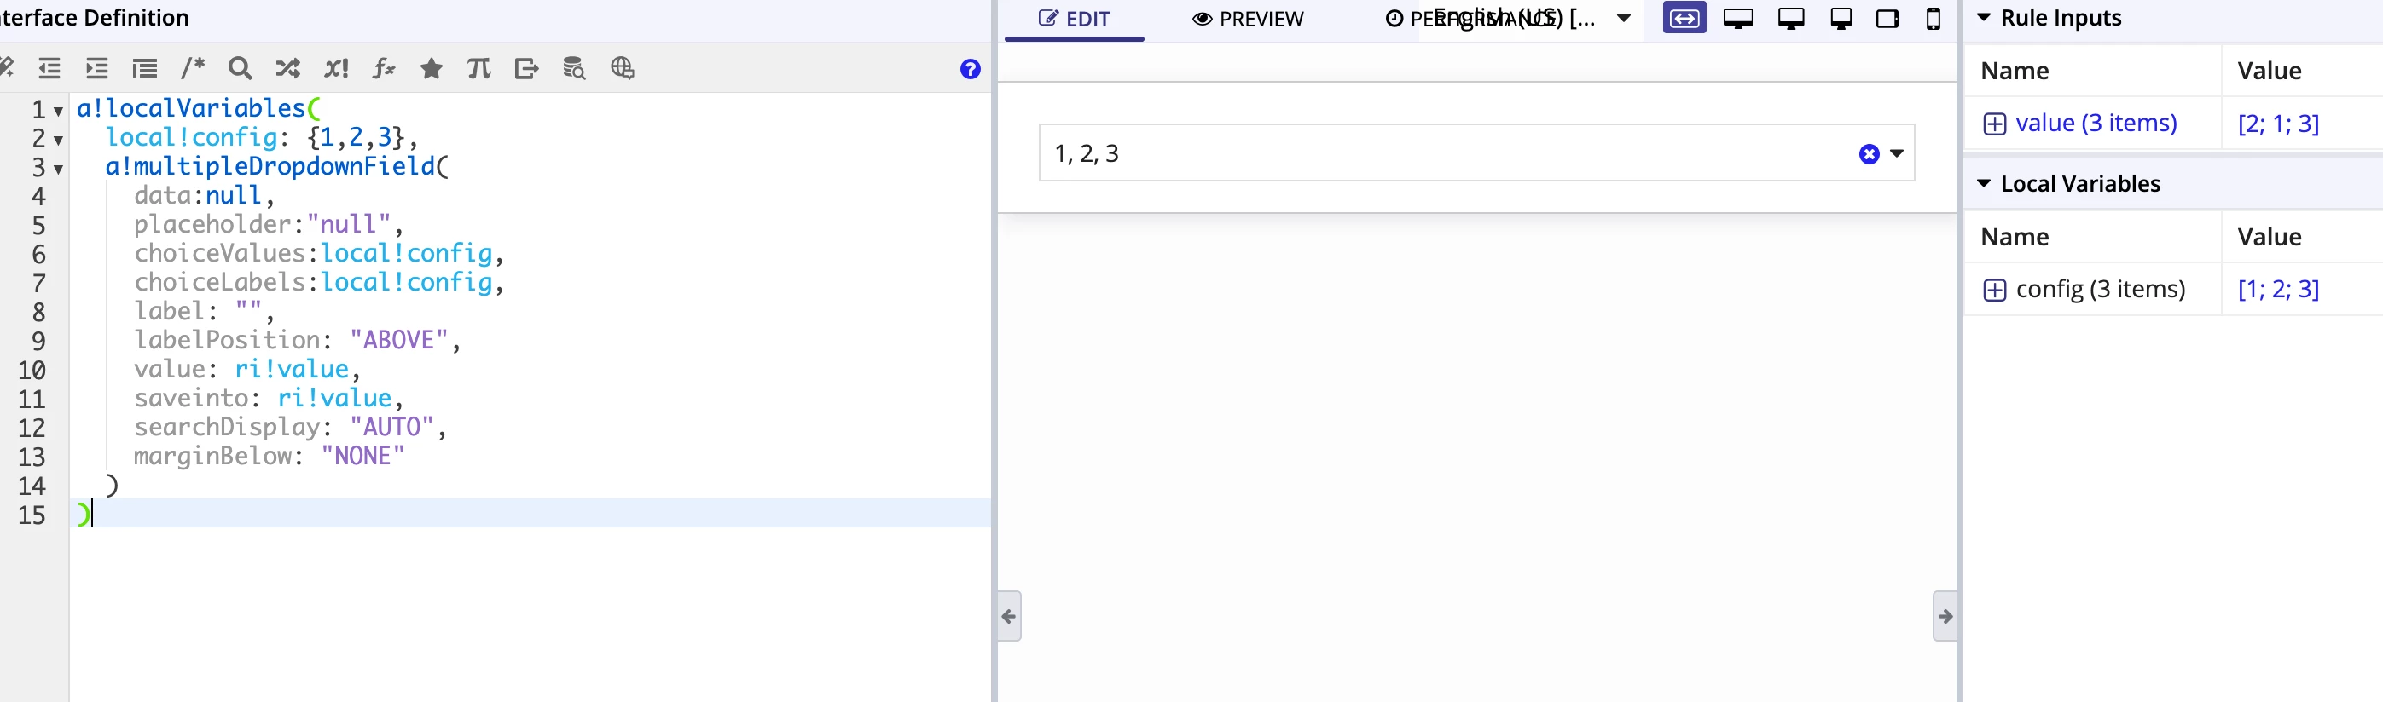Screen dimensions: 2383x702
Task: Switch to the PREVIEW tab
Action: [1248, 20]
